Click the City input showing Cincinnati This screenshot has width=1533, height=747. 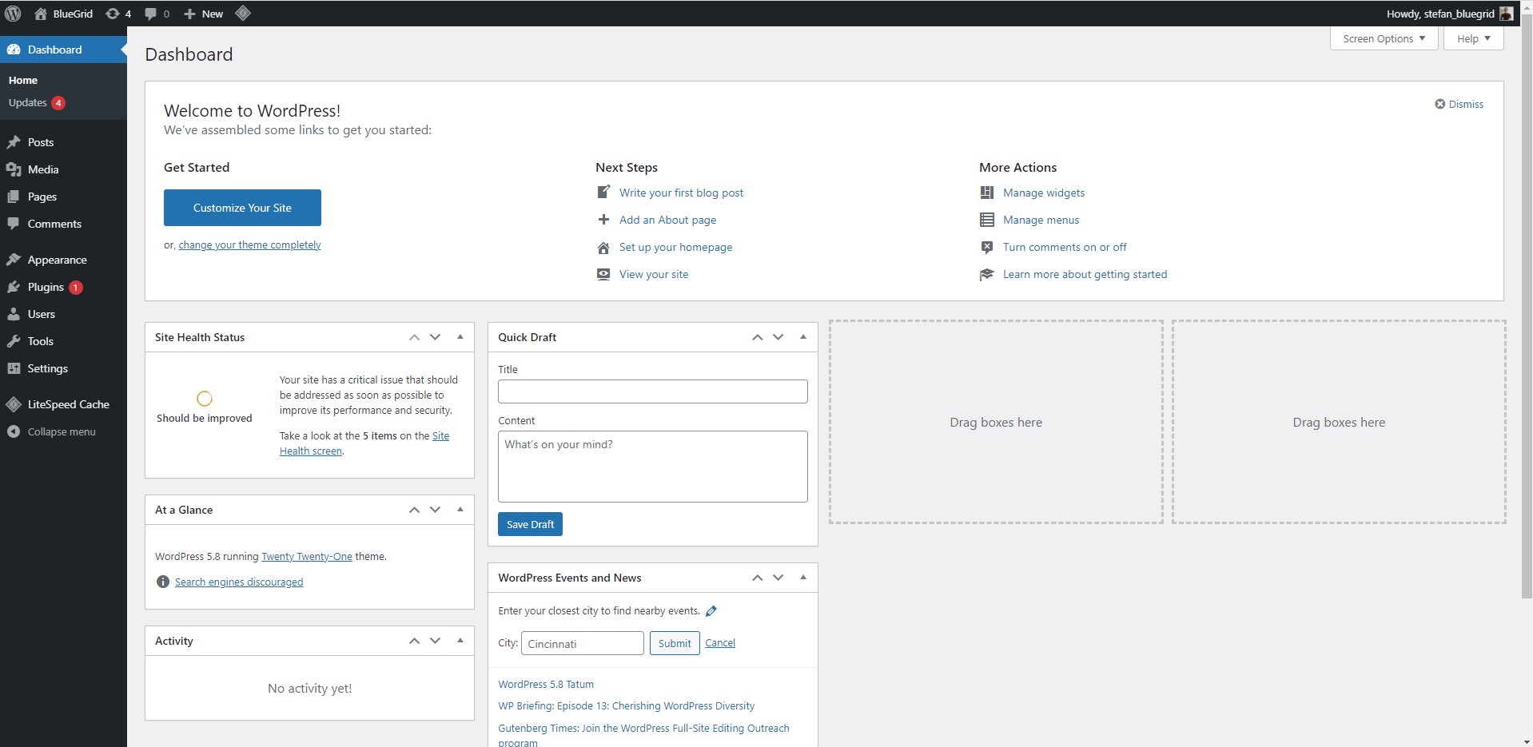click(x=583, y=643)
